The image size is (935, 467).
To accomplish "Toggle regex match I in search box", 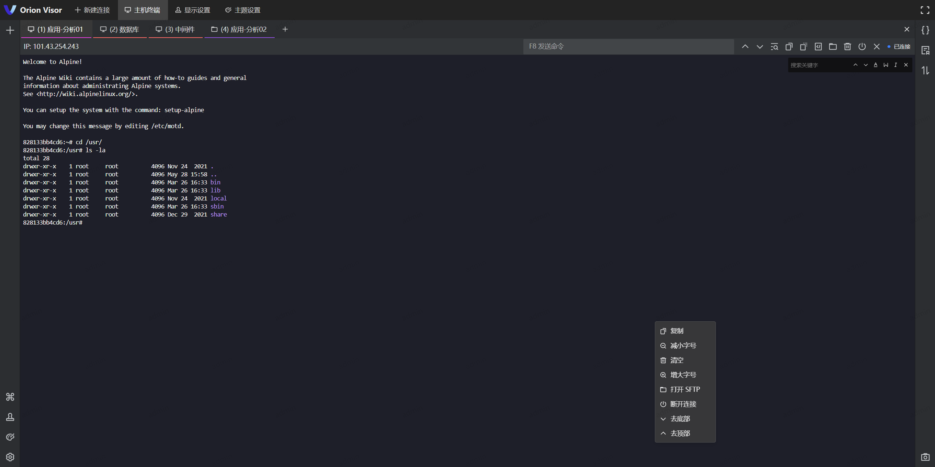I will coord(896,65).
